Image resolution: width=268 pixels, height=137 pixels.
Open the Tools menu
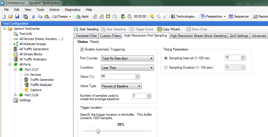click(40, 10)
